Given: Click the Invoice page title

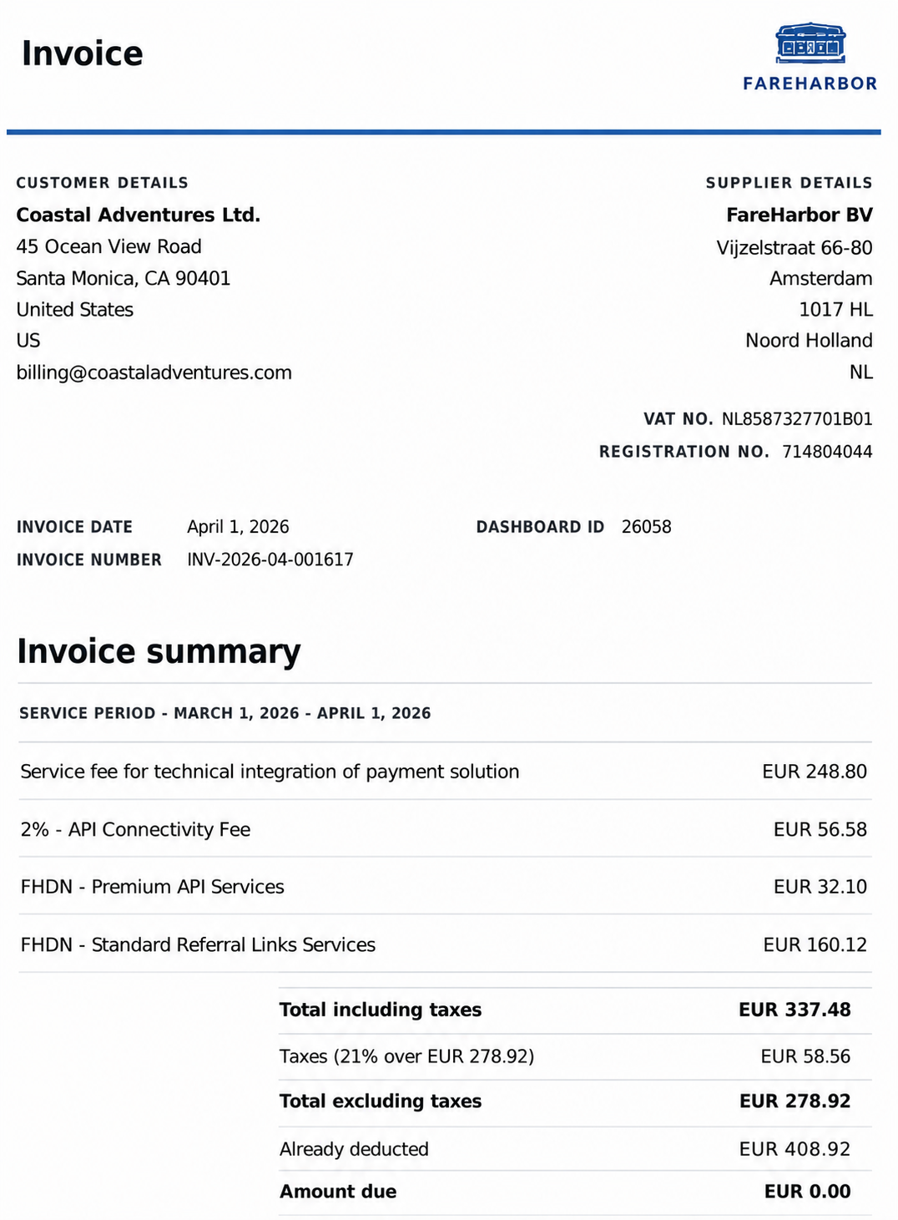Looking at the screenshot, I should 83,53.
